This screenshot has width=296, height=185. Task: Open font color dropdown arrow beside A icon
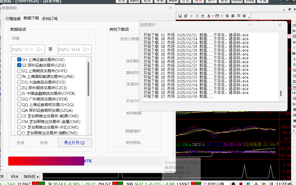point(213,16)
